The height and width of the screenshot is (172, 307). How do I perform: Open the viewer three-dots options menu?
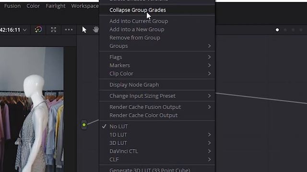point(69,30)
